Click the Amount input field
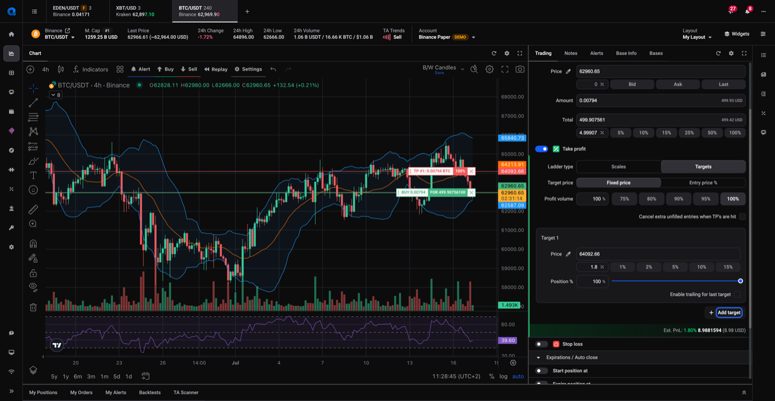Screen dimensions: 775x401 coord(660,101)
